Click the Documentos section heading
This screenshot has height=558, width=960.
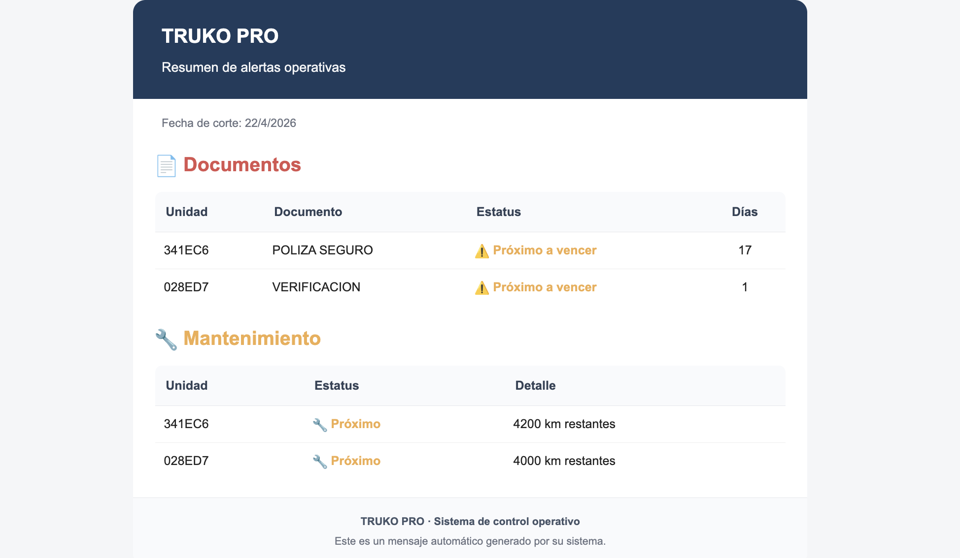[242, 165]
